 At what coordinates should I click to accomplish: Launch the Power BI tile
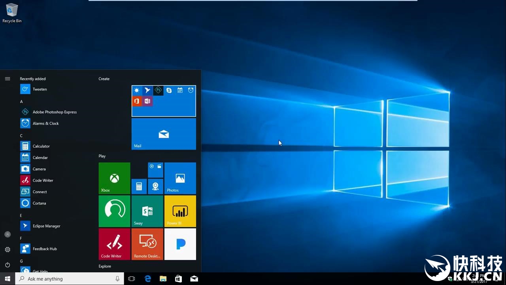pyautogui.click(x=180, y=211)
